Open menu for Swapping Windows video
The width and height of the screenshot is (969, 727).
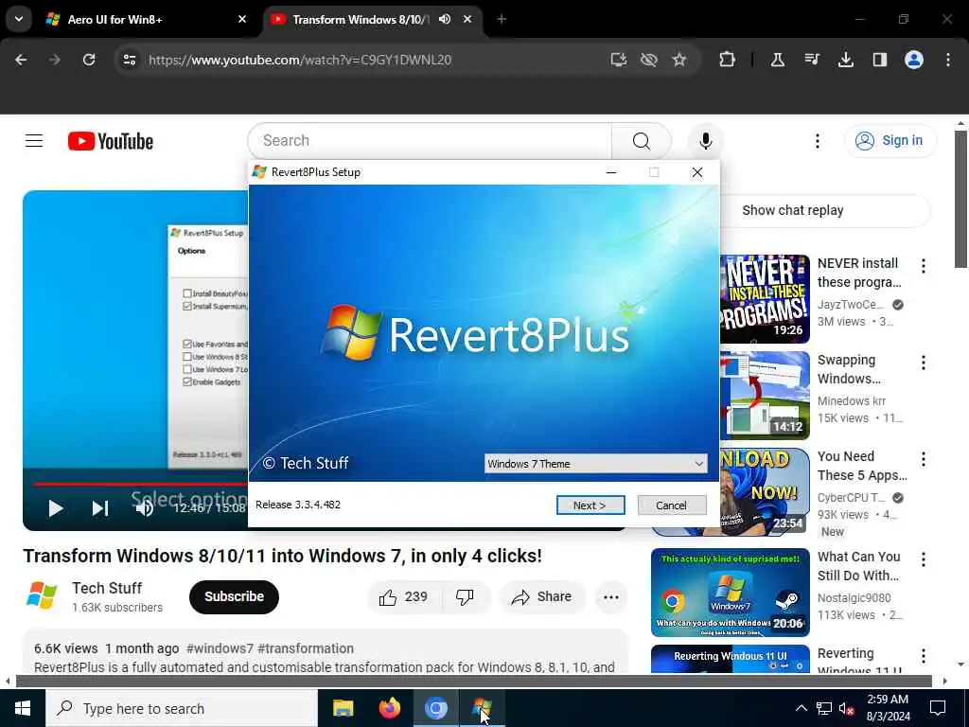(924, 363)
